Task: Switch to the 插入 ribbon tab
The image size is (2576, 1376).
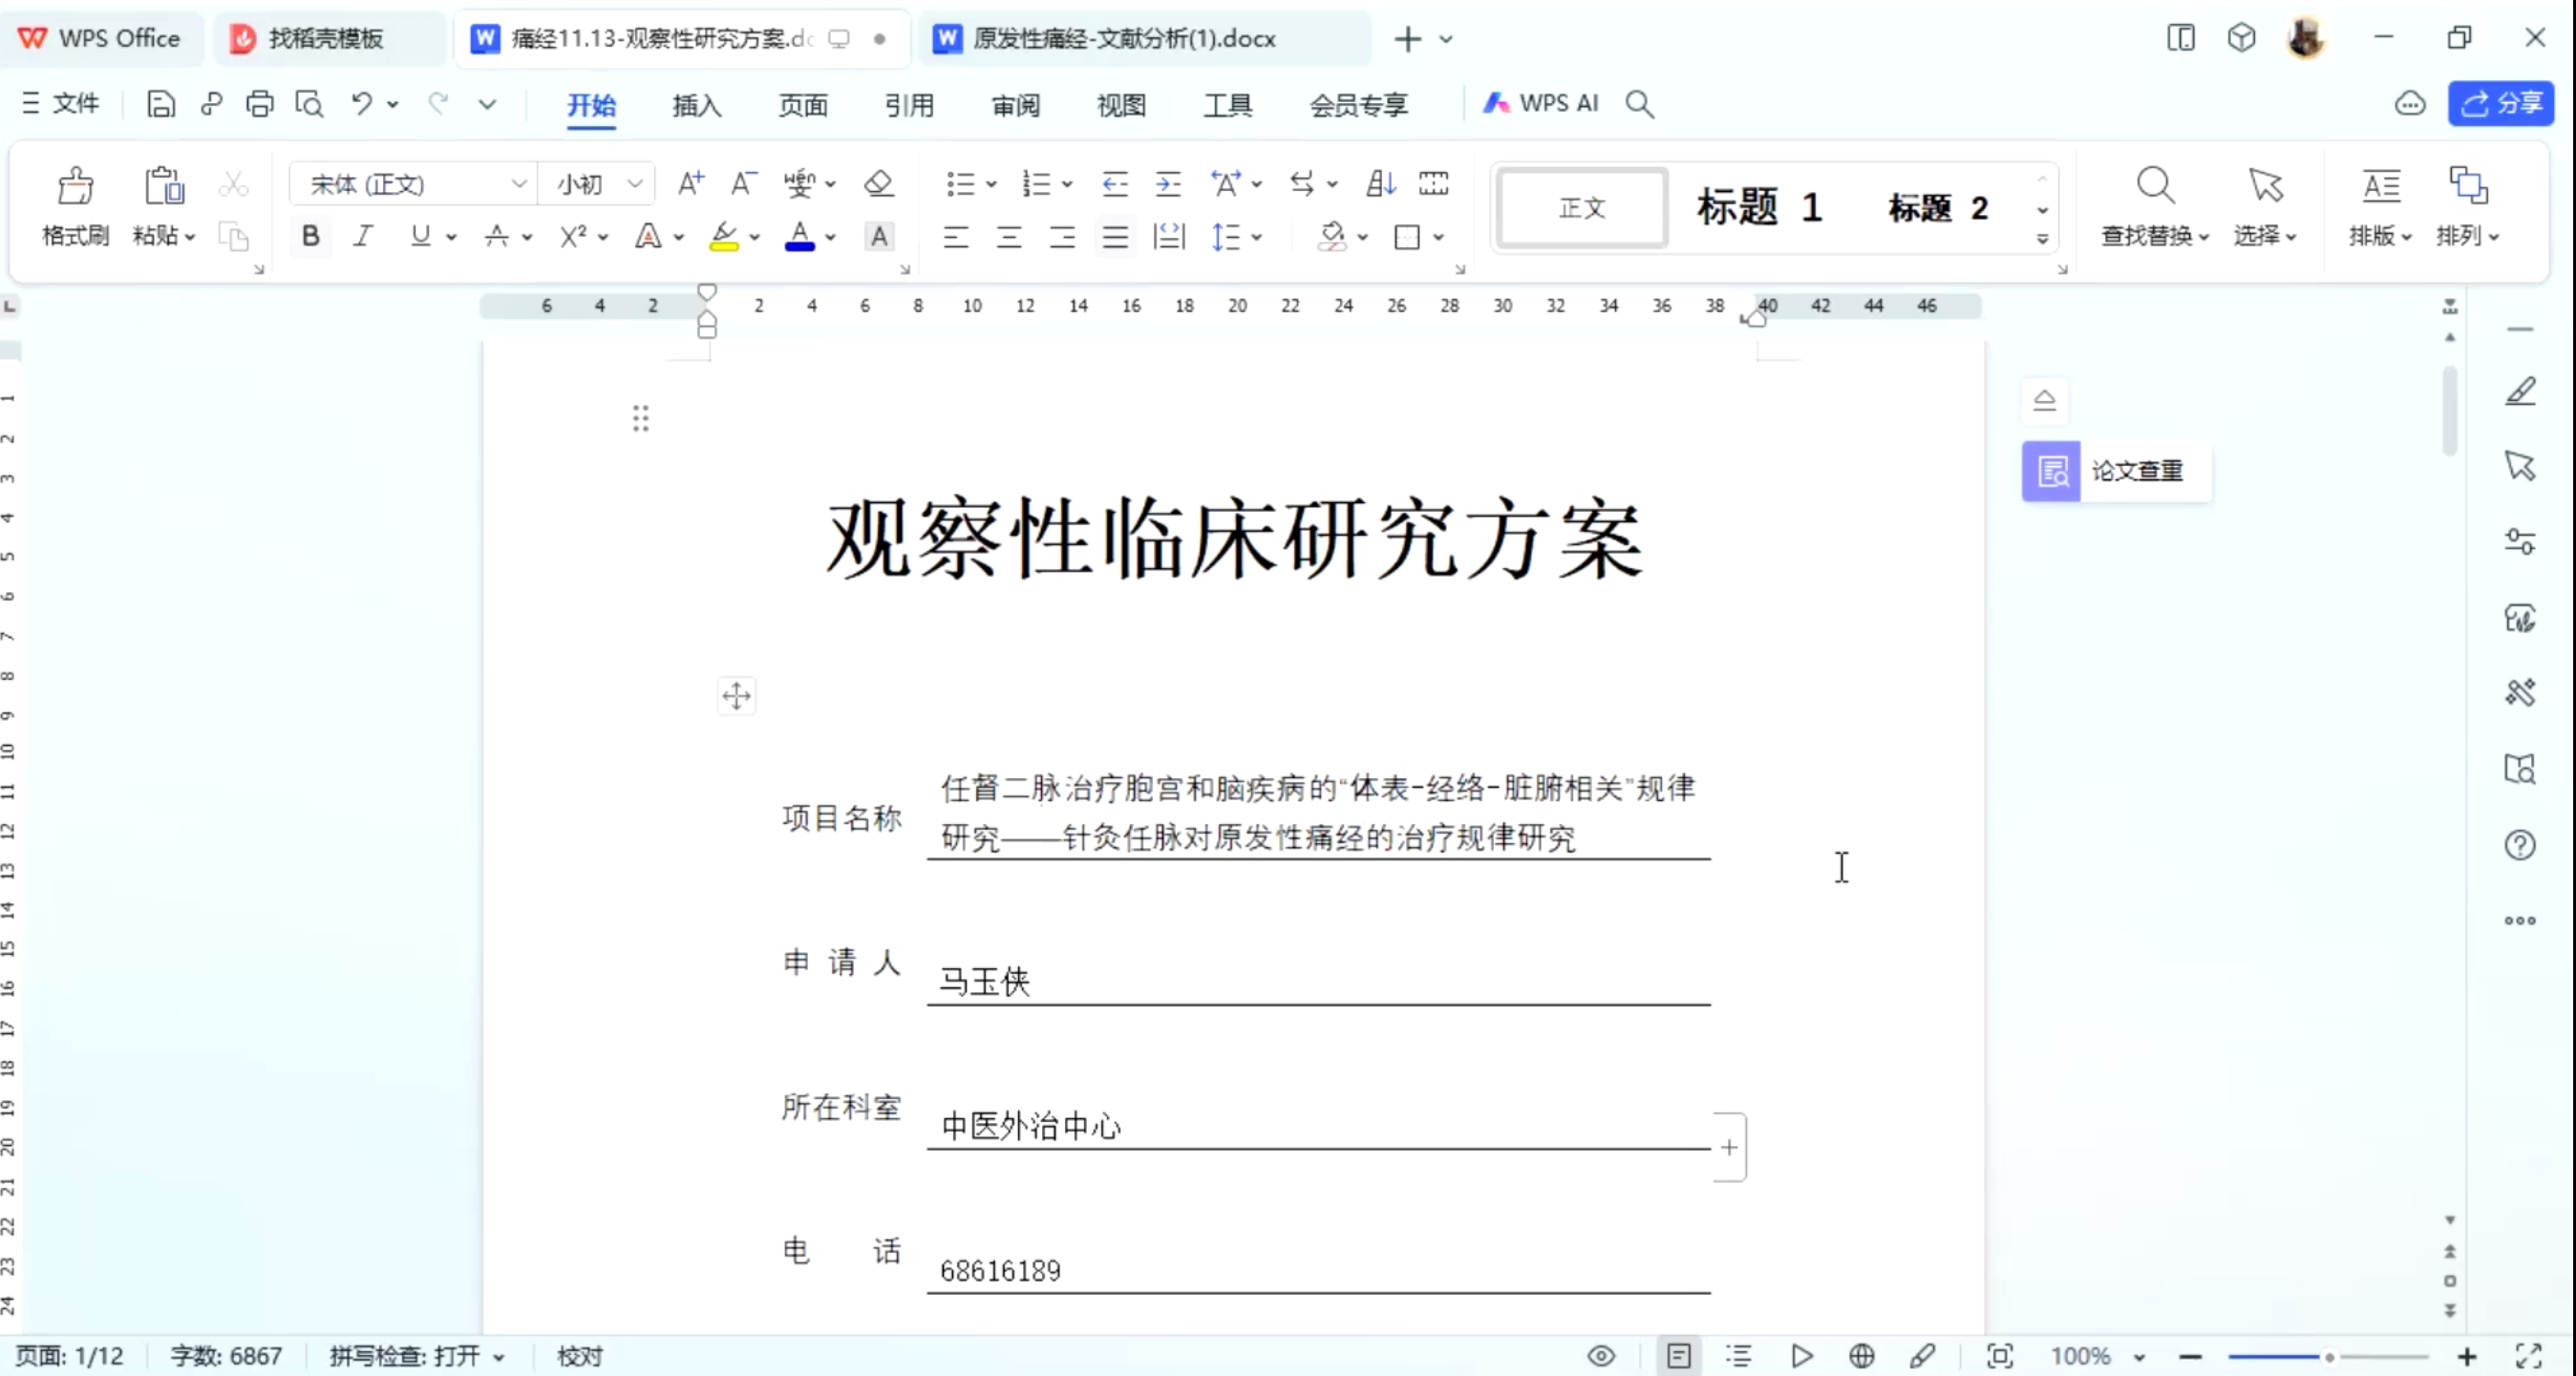Action: tap(696, 105)
